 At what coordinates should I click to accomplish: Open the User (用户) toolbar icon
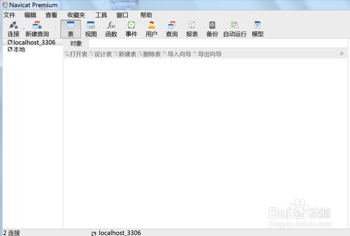(x=152, y=25)
